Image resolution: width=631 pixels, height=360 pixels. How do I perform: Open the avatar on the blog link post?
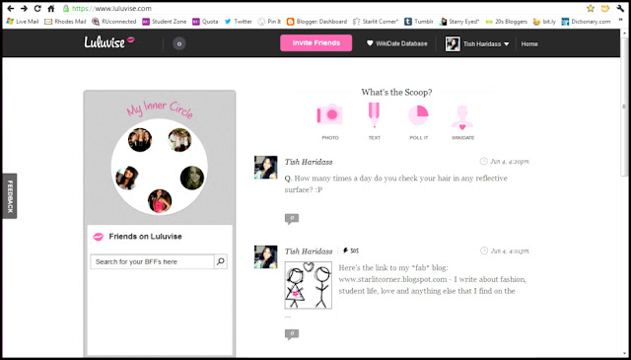pyautogui.click(x=265, y=256)
